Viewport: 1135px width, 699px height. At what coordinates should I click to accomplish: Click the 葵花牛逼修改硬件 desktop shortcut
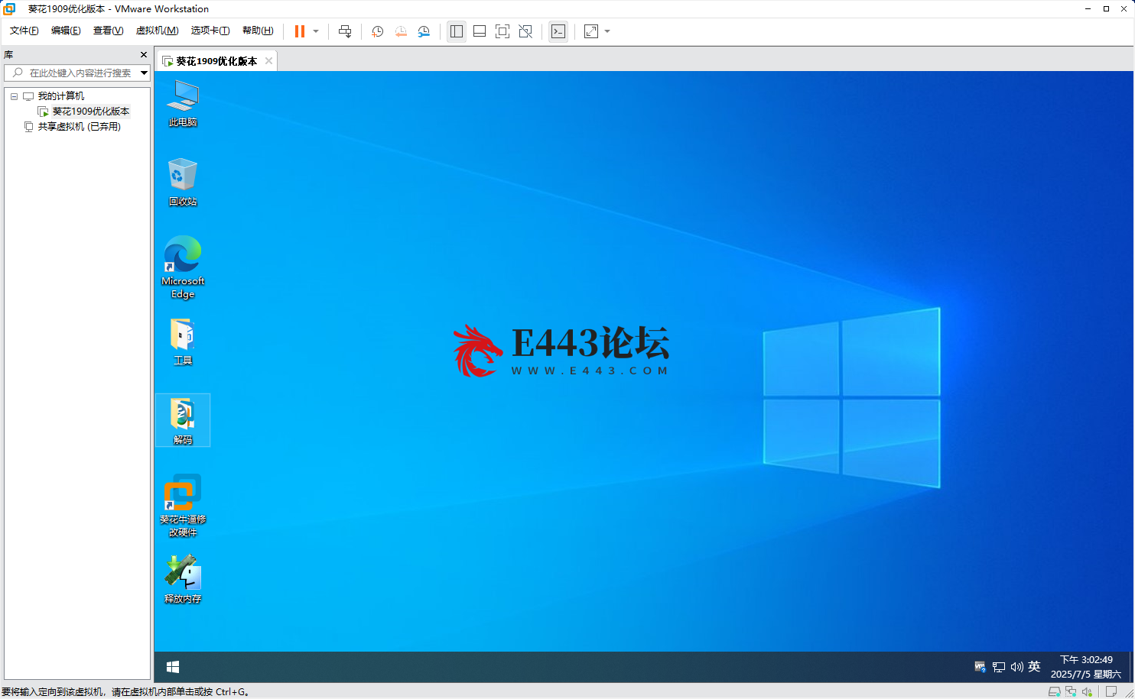[183, 505]
